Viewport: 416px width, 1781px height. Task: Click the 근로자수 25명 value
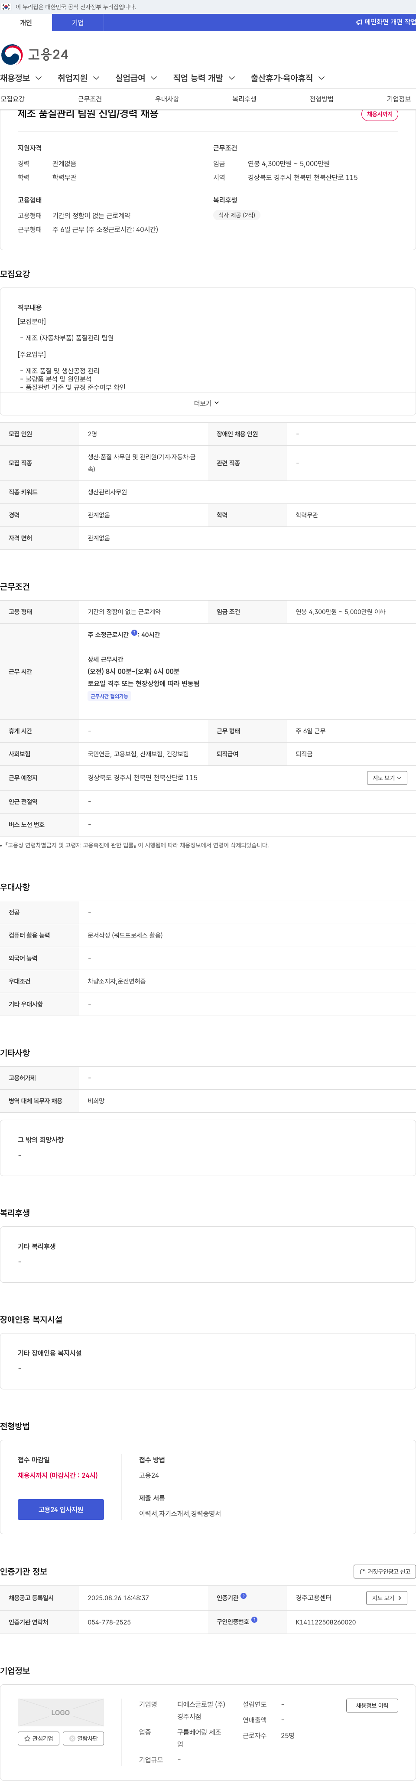coord(287,1735)
